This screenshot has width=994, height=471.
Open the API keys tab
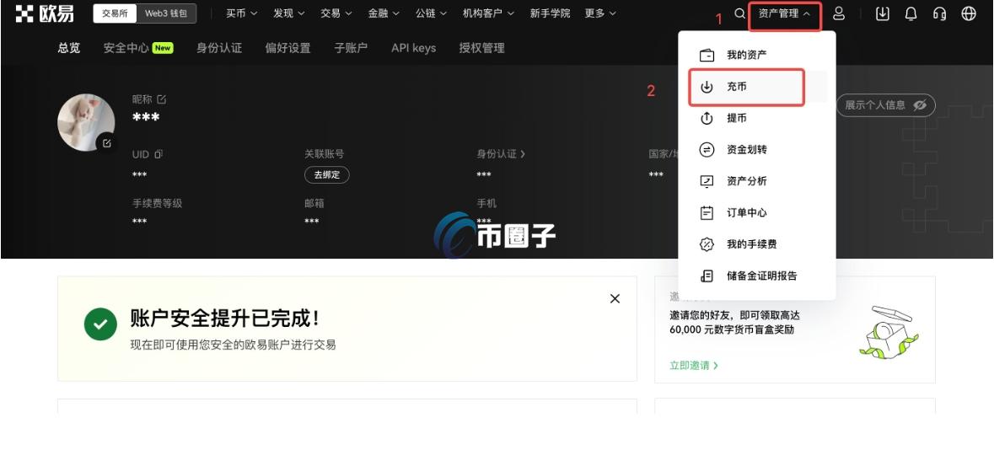413,48
